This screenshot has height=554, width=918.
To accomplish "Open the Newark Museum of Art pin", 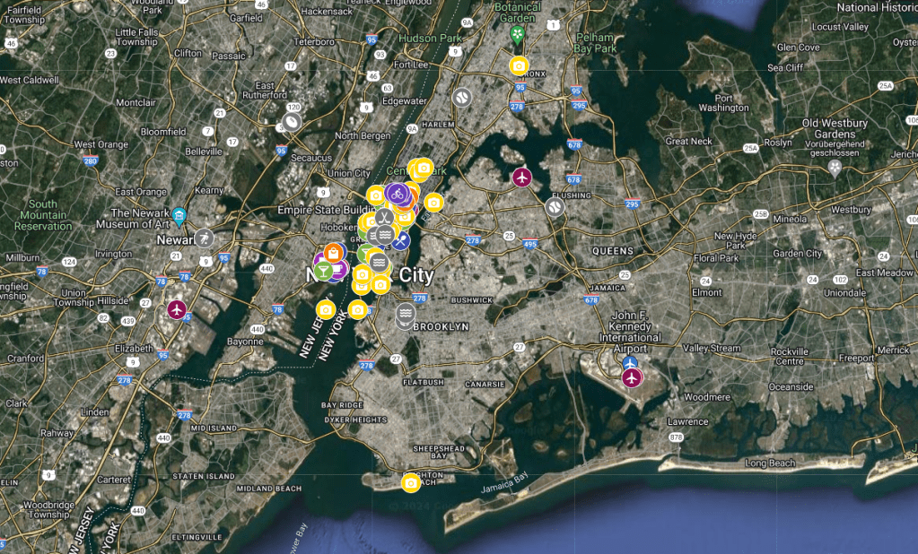I will point(179,215).
